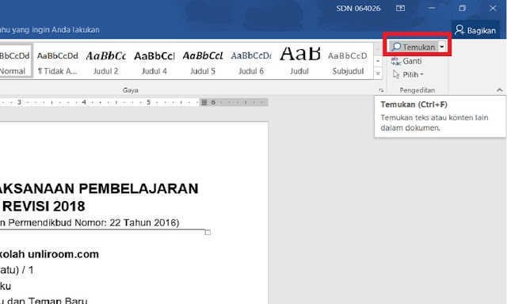507x304 pixels.
Task: Click the Bagikan share button
Action: 475,30
